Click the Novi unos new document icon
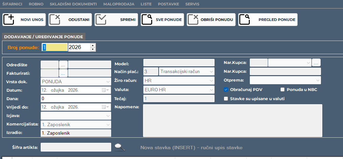 click(8, 20)
